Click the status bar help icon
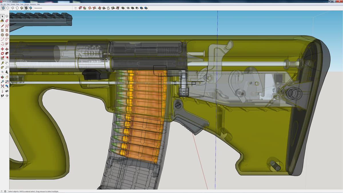 [2, 191]
